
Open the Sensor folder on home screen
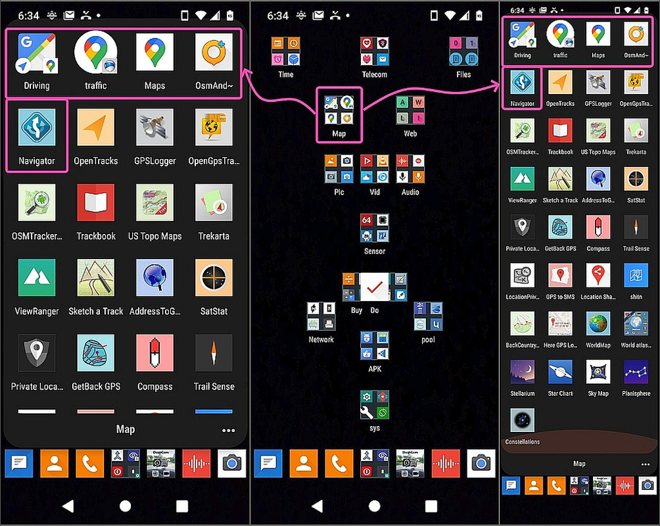pos(374,228)
